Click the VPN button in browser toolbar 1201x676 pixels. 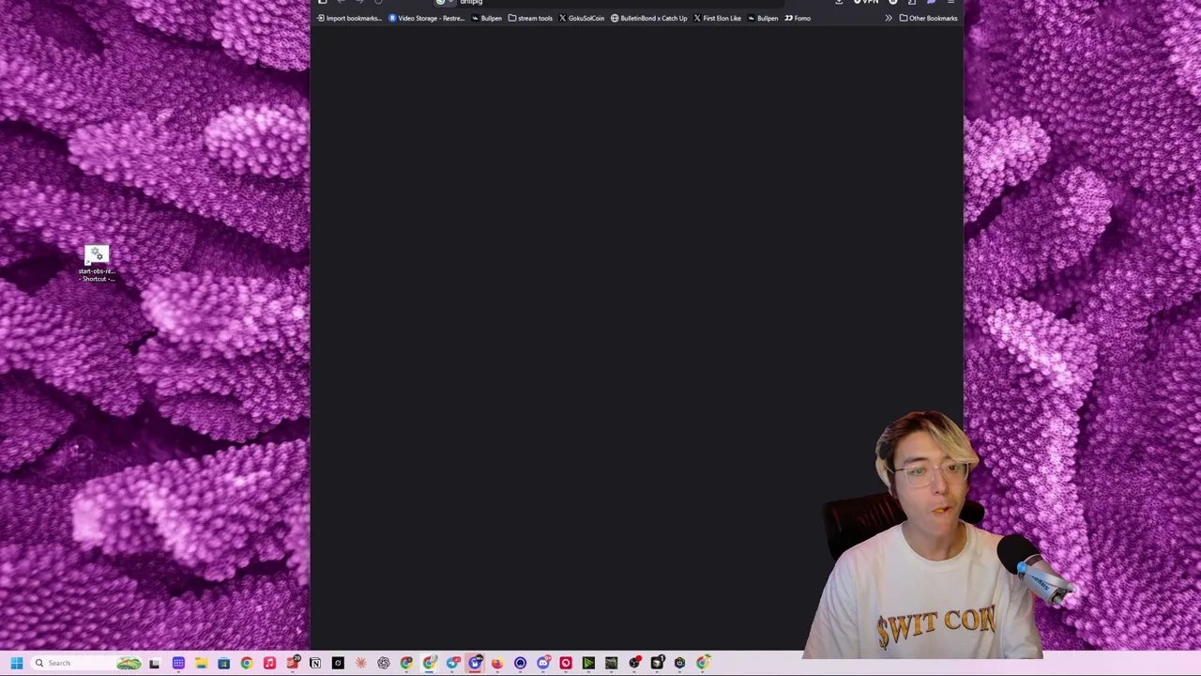pos(866,3)
